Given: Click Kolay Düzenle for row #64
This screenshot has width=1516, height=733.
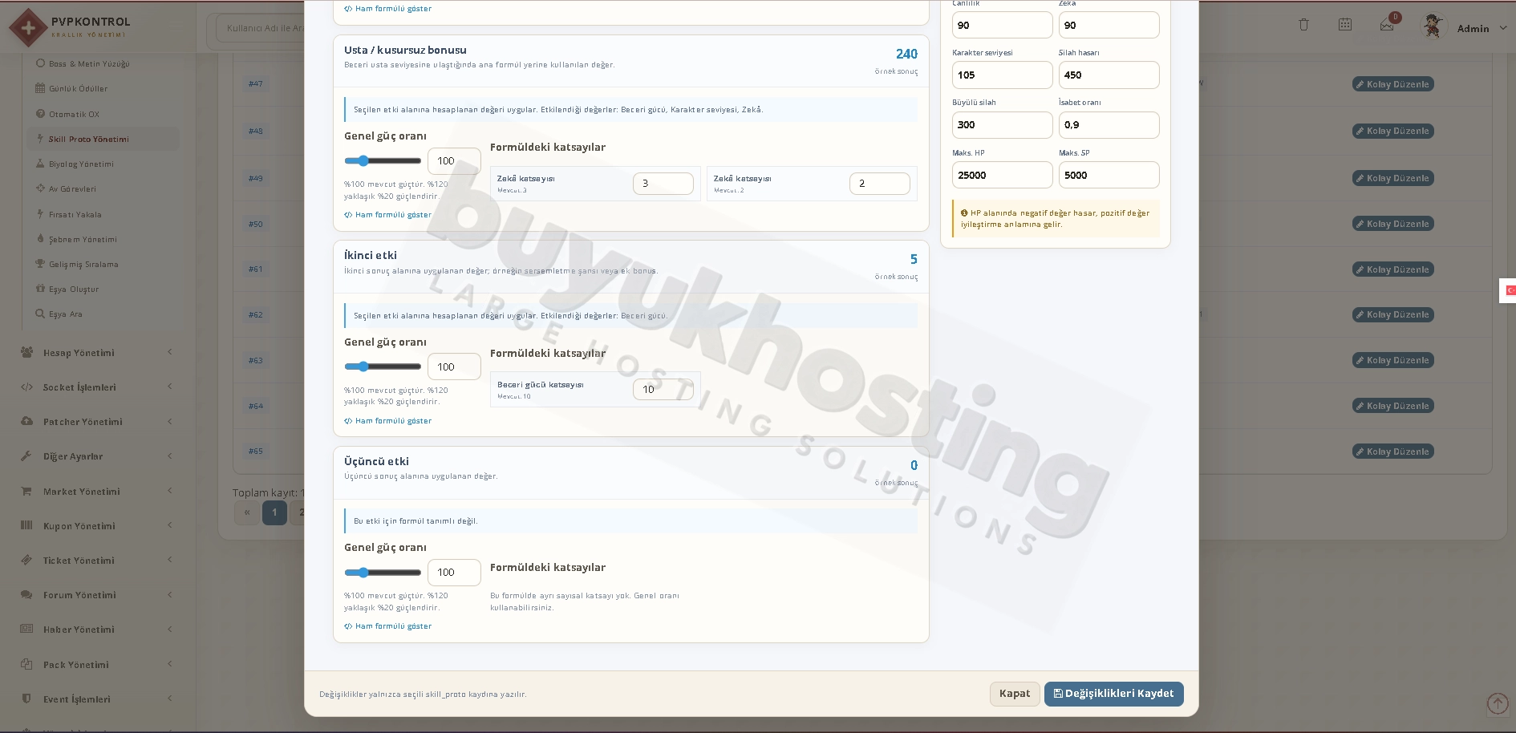Looking at the screenshot, I should pos(1393,406).
